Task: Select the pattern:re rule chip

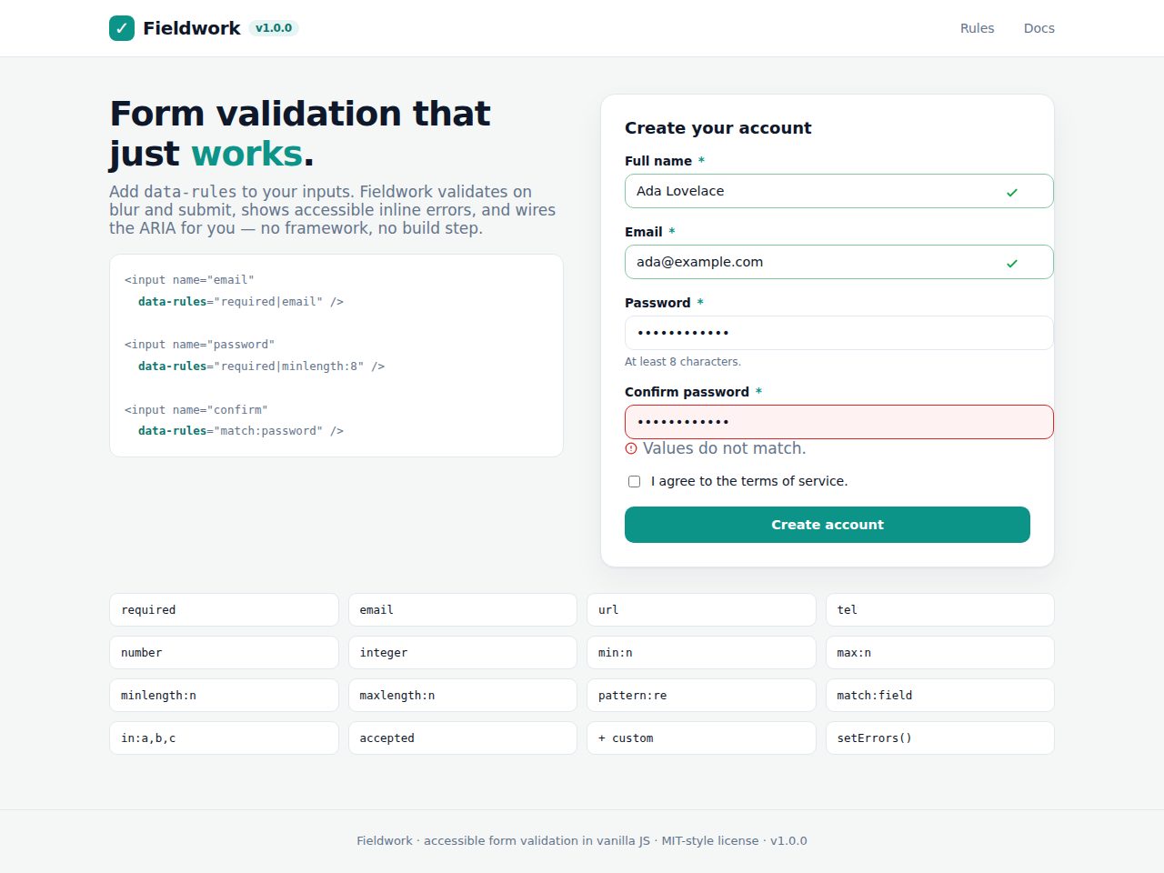Action: [701, 696]
